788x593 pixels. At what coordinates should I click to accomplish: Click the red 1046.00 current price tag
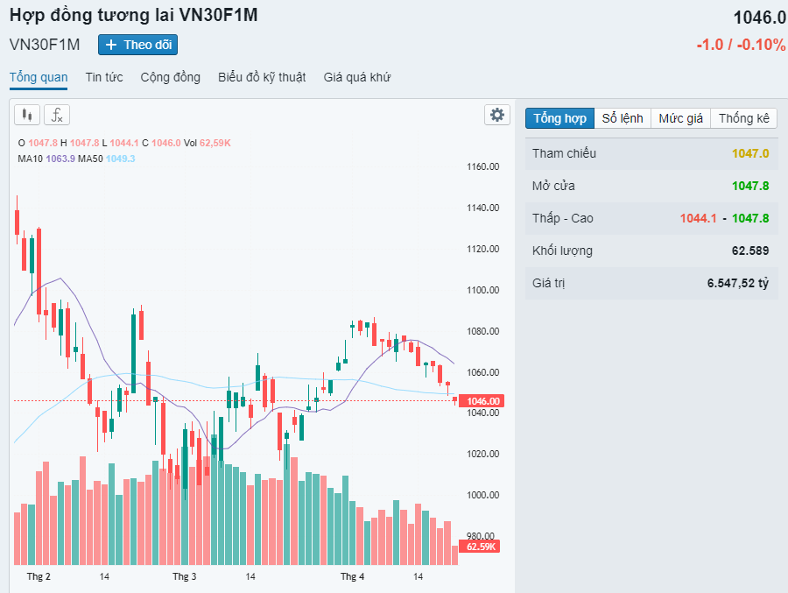tap(483, 401)
